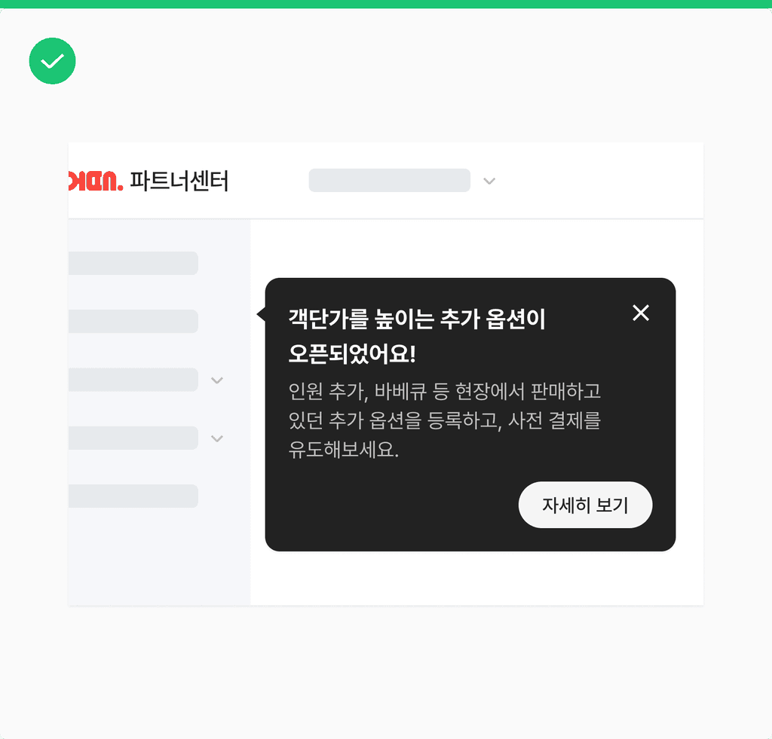Click tooltip heading 객단가를 높이는 추가 옵션이
The image size is (772, 739).
click(417, 319)
